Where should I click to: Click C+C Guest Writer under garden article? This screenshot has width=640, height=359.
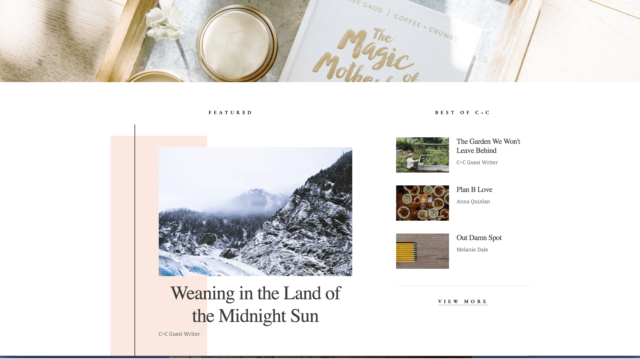point(477,162)
